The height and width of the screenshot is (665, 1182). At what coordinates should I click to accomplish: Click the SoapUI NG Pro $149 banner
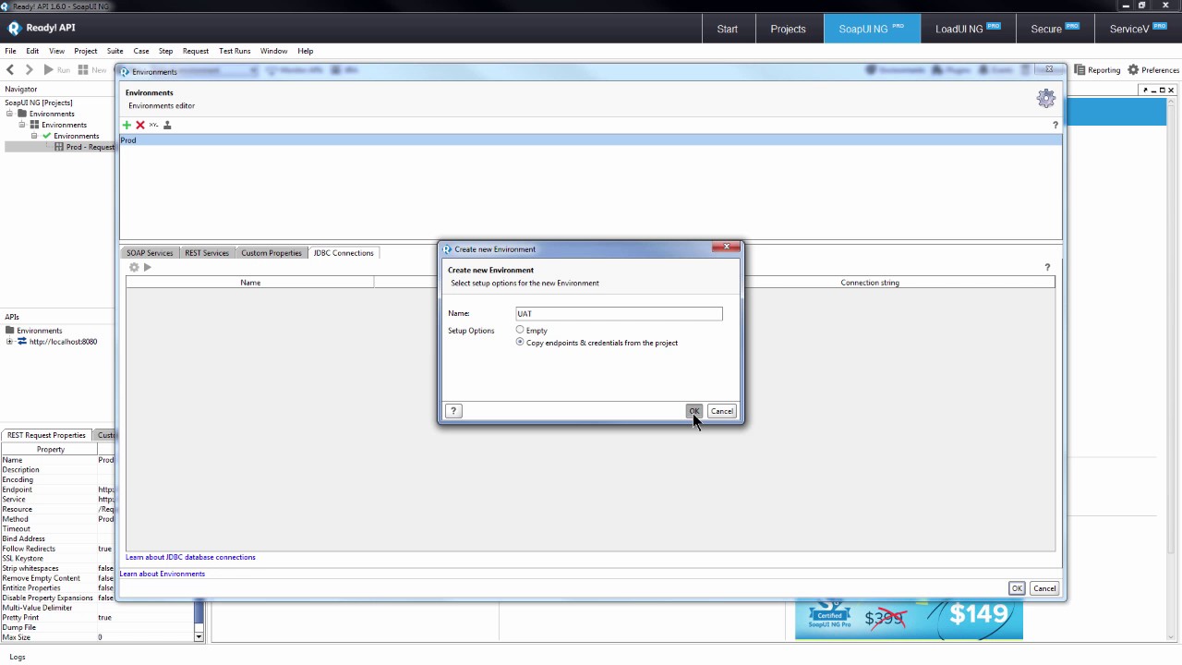909,619
